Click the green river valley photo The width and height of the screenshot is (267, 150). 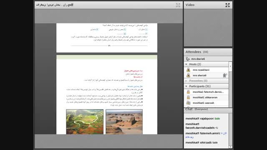(85, 122)
